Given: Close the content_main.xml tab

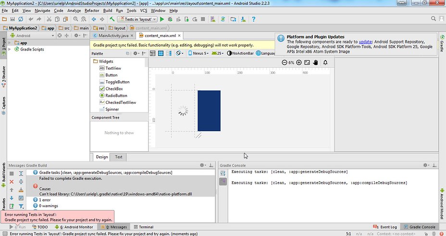Looking at the screenshot, I should tap(179, 36).
